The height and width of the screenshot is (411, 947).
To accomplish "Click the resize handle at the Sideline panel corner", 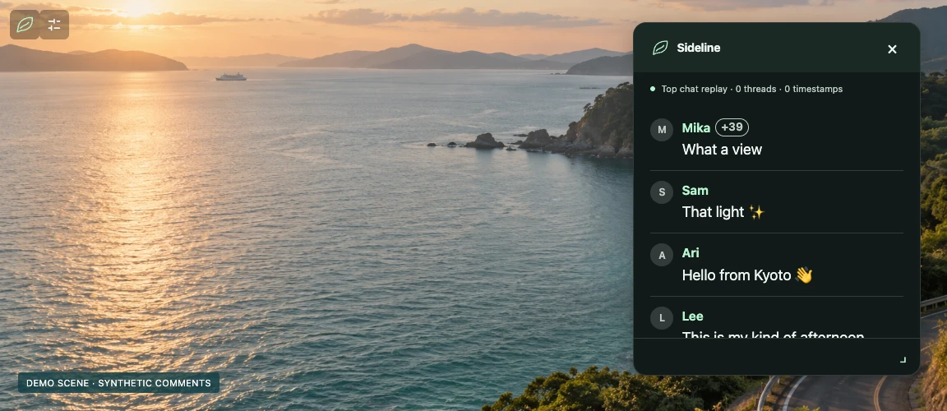I will click(903, 360).
